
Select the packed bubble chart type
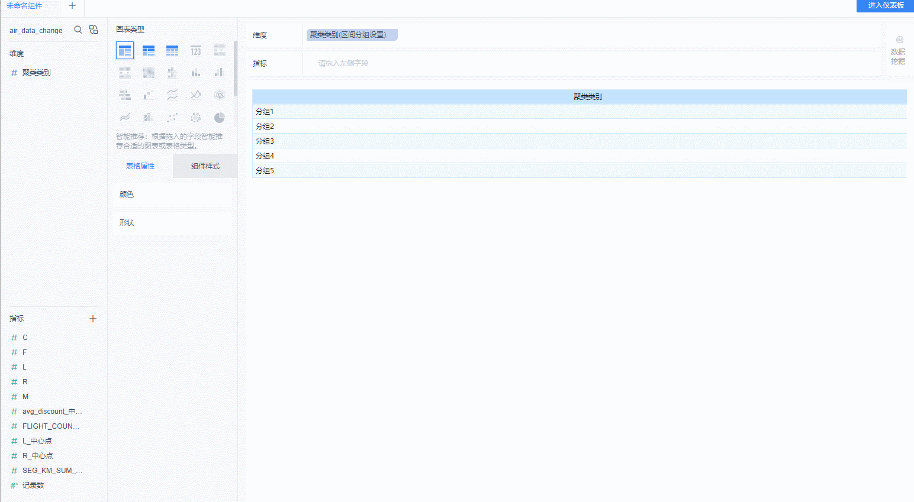[x=196, y=118]
